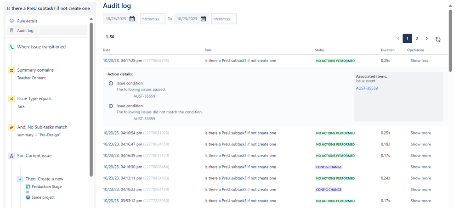
Task: Click the Duration column header
Action: [x=388, y=50]
